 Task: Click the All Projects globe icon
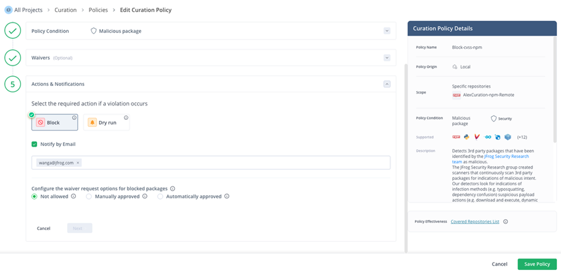8,10
